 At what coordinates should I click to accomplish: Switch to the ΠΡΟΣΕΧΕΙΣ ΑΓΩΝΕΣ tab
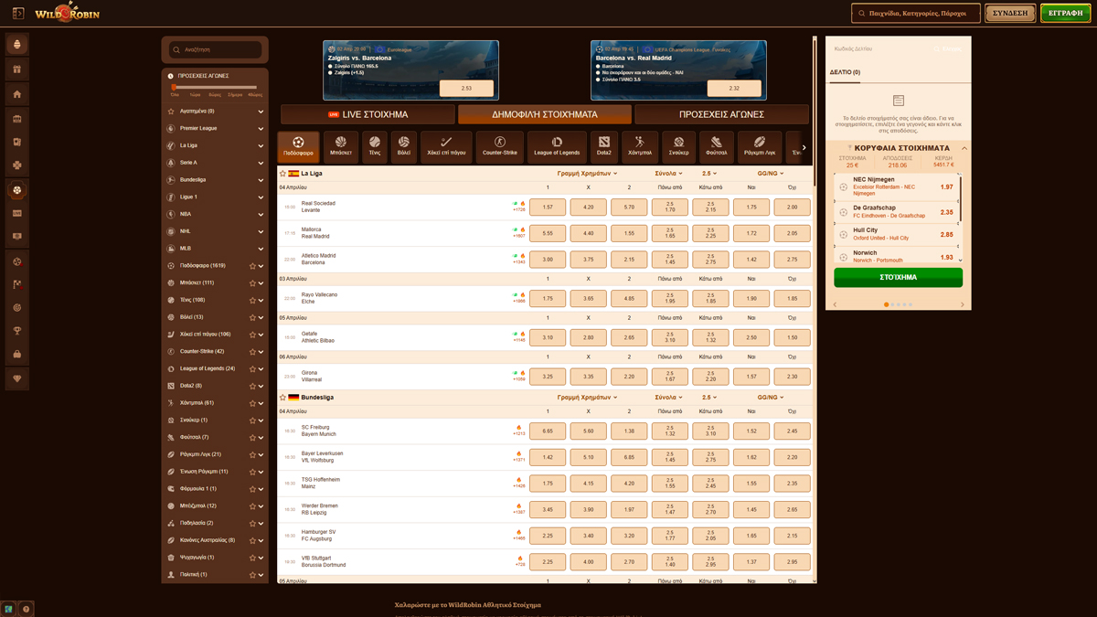pyautogui.click(x=721, y=114)
